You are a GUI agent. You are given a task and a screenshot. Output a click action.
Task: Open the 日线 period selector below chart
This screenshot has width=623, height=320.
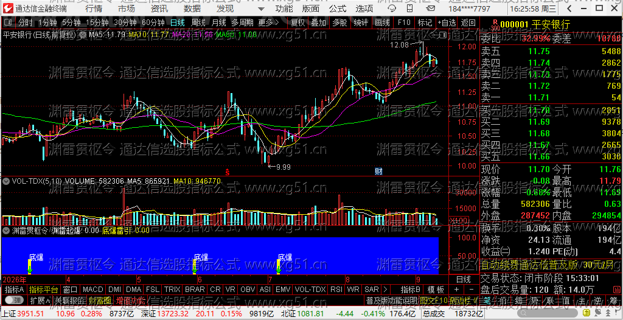[463, 279]
